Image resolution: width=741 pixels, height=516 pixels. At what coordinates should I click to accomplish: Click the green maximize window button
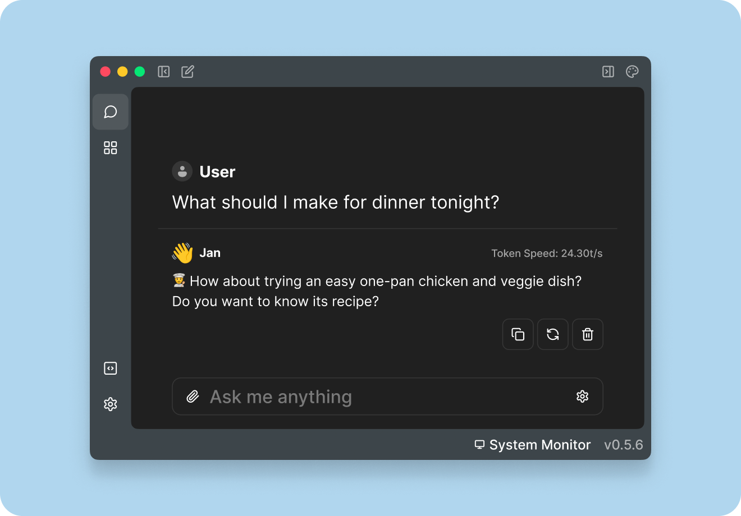point(140,72)
